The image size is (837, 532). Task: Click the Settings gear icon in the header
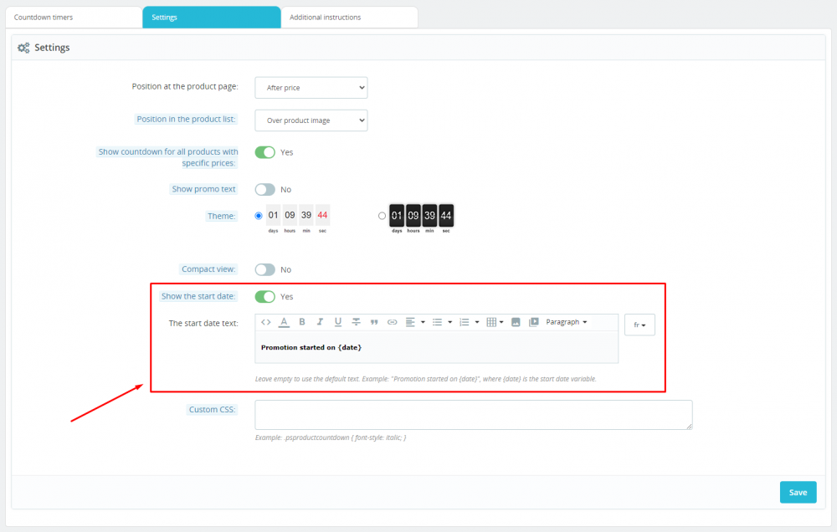(23, 48)
